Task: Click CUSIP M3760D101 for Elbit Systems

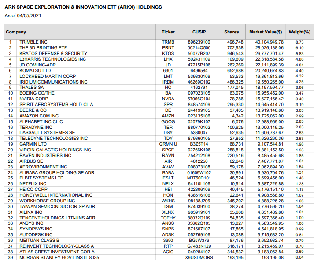Action: 199,178
